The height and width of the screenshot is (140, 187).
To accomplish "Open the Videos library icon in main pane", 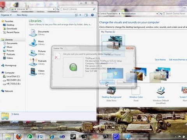I will tap(33, 72).
